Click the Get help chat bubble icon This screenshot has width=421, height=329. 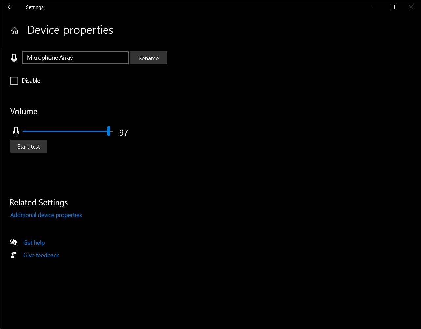[x=13, y=242]
